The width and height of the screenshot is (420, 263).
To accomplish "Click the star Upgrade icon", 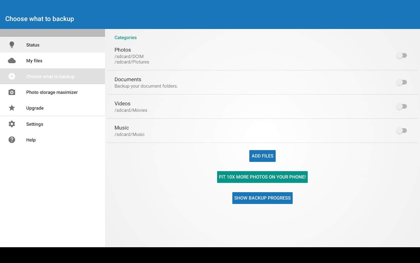I will click(x=12, y=108).
